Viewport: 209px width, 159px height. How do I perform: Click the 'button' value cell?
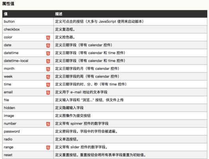(x=28, y=21)
